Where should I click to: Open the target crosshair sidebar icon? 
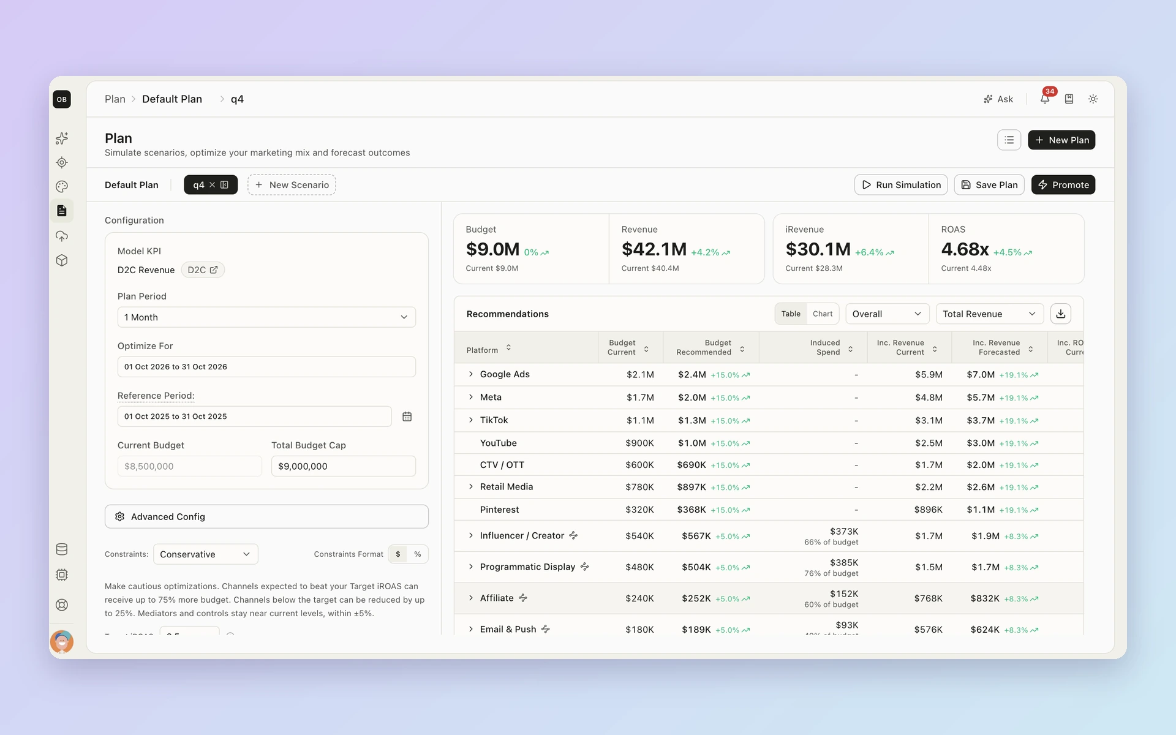pos(62,162)
